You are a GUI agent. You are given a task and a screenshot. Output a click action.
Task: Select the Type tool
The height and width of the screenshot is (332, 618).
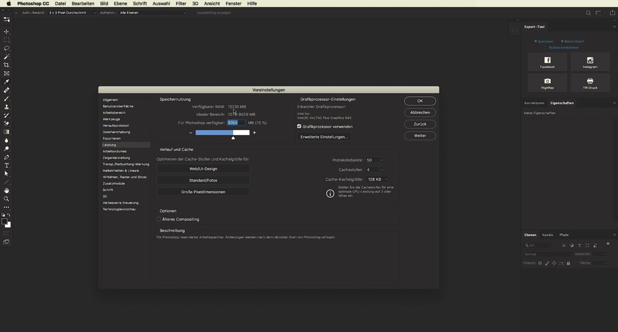pos(7,166)
